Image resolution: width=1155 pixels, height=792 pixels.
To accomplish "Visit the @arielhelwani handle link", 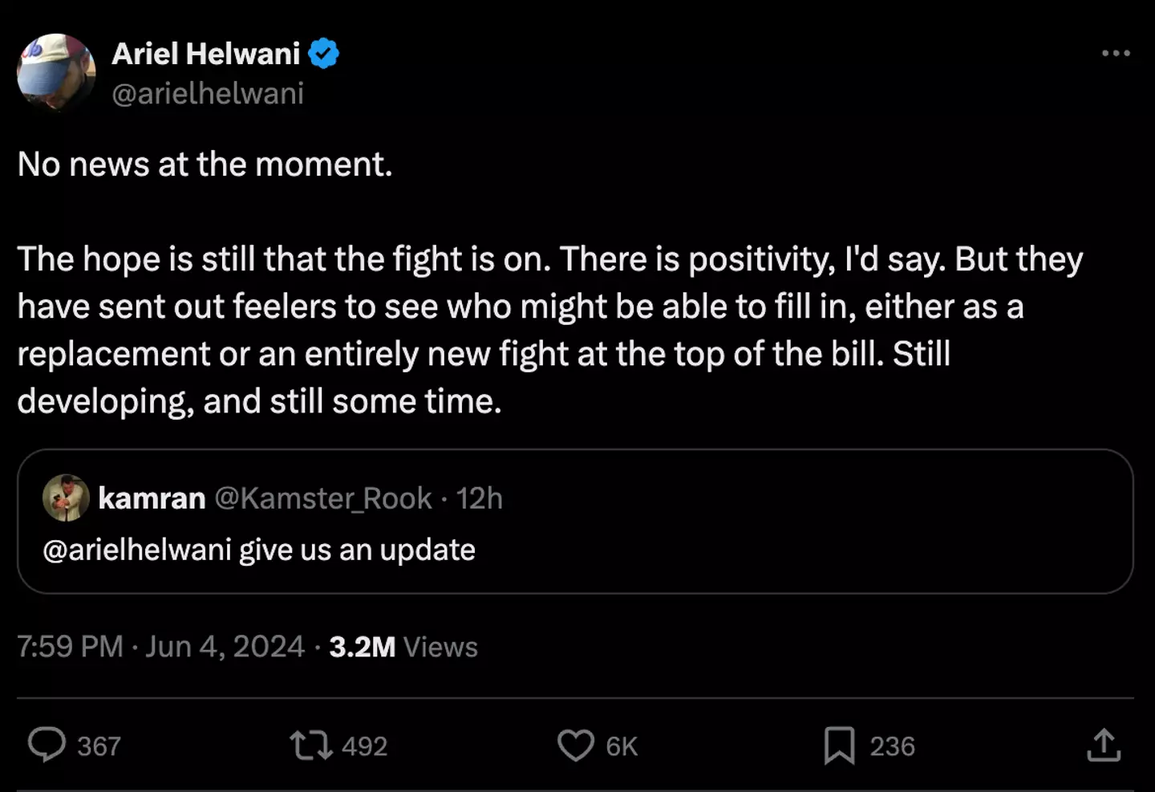I will [208, 94].
